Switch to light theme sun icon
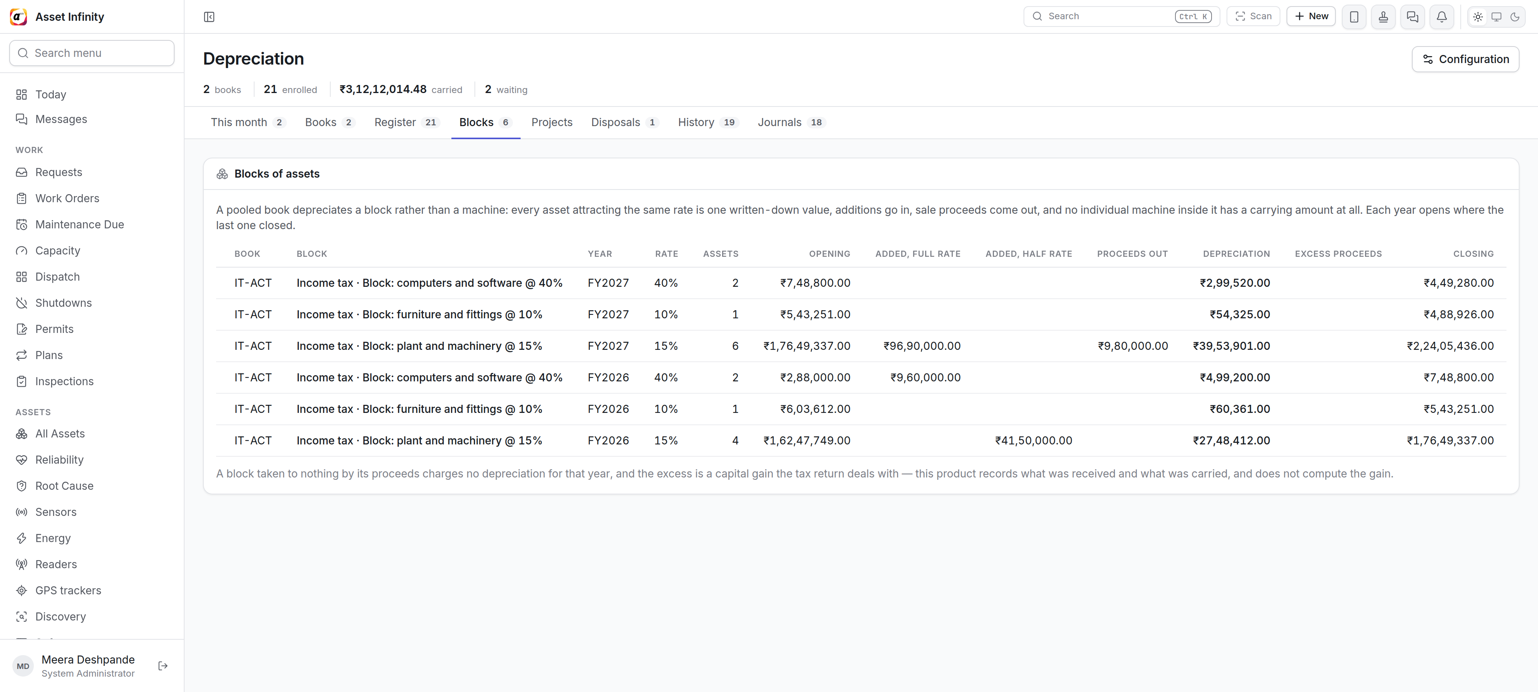 (1478, 17)
